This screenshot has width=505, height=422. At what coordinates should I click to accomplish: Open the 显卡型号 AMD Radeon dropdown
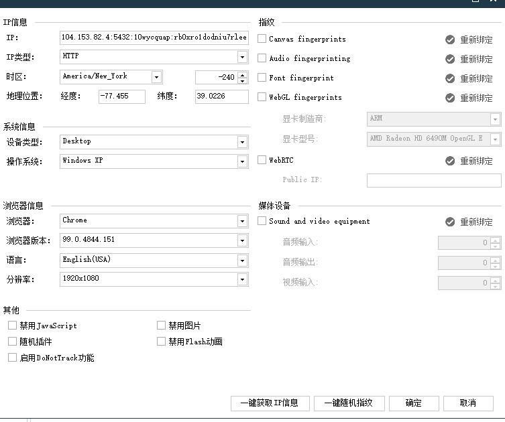pos(495,139)
